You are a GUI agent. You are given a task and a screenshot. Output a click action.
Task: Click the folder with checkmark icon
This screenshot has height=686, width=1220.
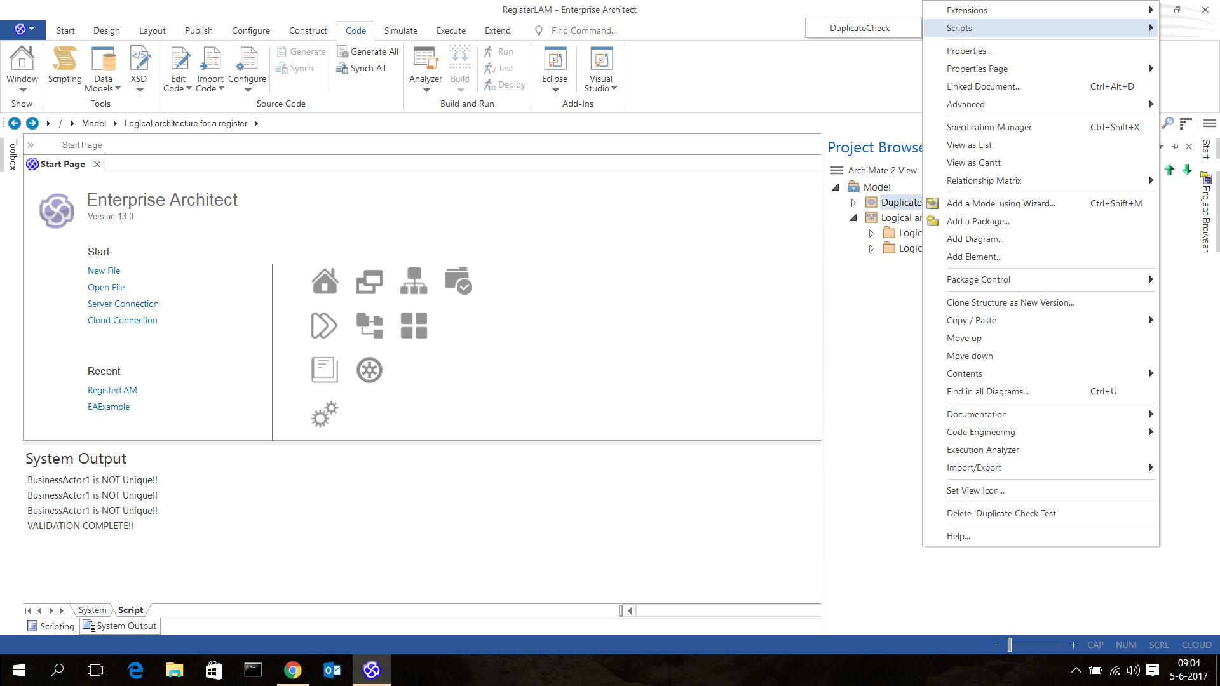tap(458, 281)
